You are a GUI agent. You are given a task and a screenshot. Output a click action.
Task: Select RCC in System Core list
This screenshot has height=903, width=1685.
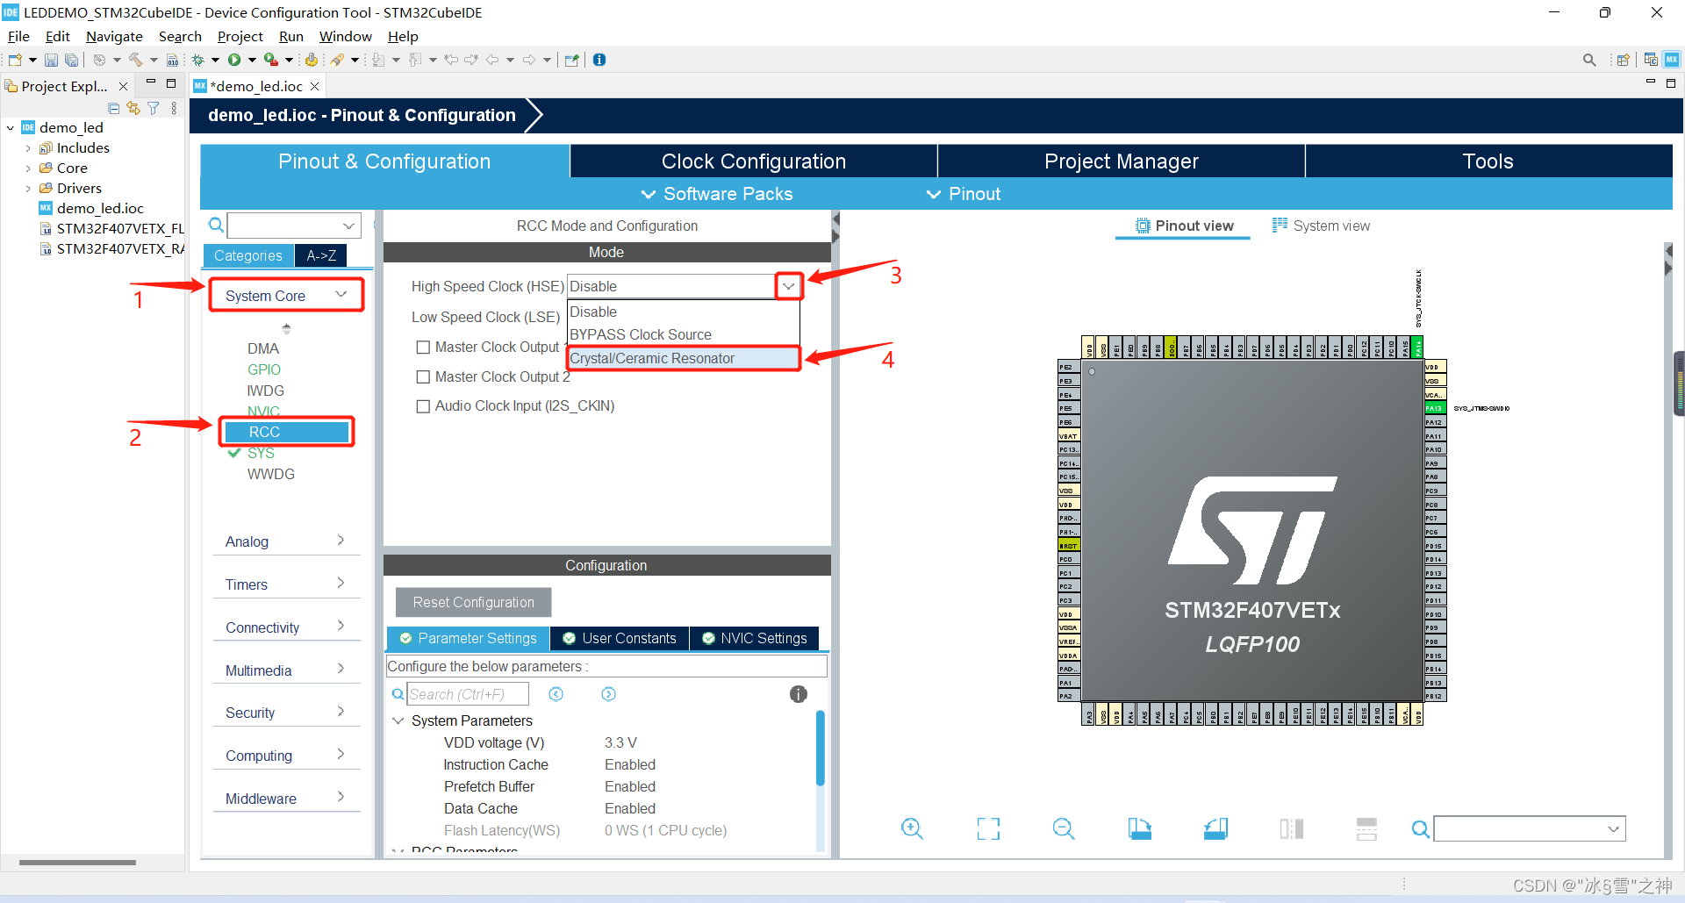coord(286,432)
